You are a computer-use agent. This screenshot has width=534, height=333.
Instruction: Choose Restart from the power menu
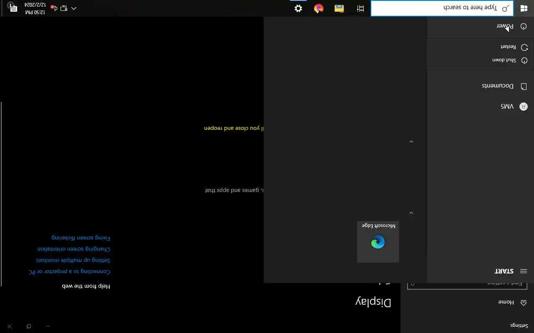[480, 47]
